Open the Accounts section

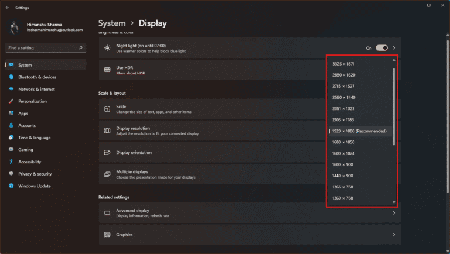pyautogui.click(x=27, y=125)
